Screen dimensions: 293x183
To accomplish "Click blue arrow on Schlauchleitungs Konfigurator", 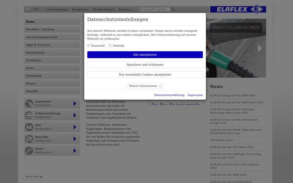I will 75,115.
